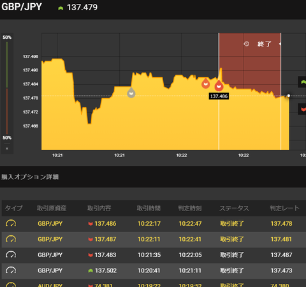The image size is (306, 287).
Task: Click the entry rate 137.502
Action: [x=106, y=270]
